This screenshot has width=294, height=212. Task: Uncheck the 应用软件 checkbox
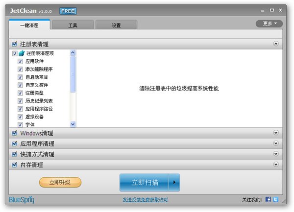pos(20,61)
